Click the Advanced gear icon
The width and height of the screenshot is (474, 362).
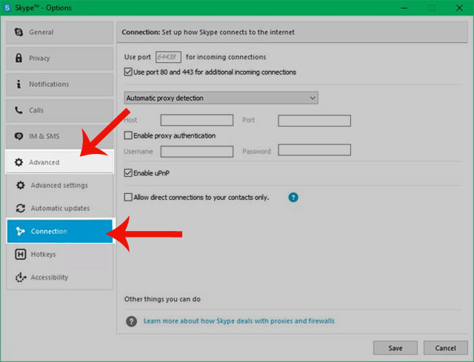click(x=19, y=162)
